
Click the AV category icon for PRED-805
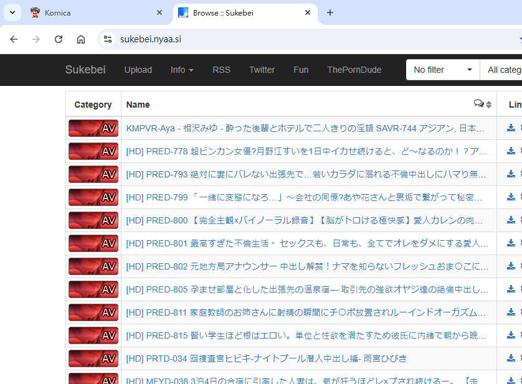(93, 289)
